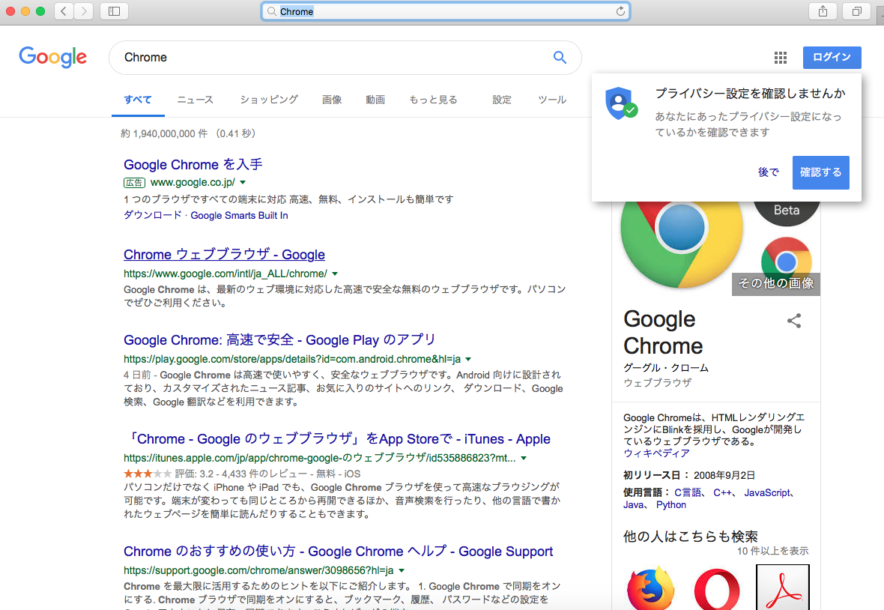Image resolution: width=884 pixels, height=610 pixels.
Task: Expand arrow beside play.google.com result URL
Action: 468,360
